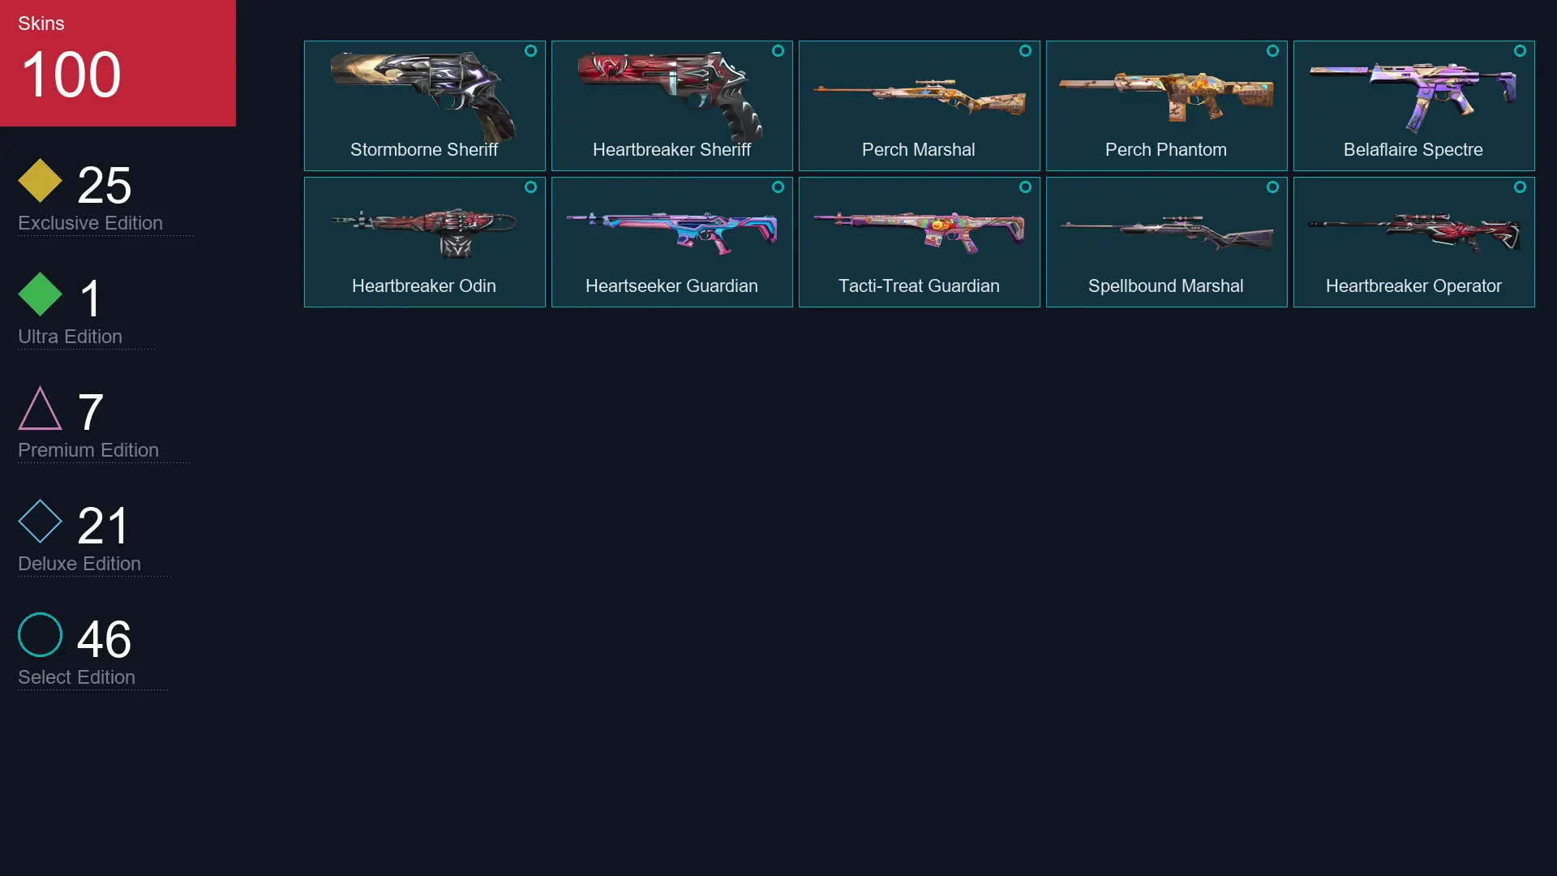Click the tier circle on Heartbreaker Operator card
The image size is (1557, 876).
pyautogui.click(x=1520, y=187)
